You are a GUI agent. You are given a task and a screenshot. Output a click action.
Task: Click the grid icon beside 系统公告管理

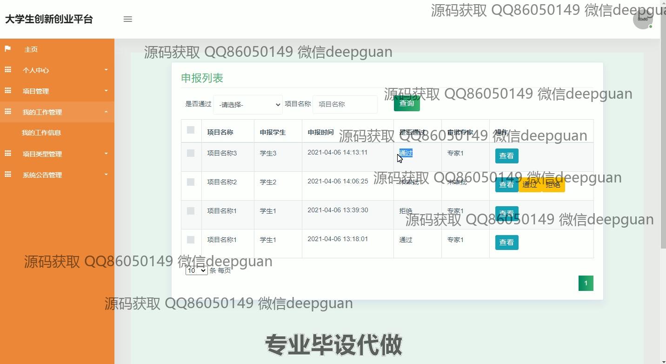coord(8,175)
